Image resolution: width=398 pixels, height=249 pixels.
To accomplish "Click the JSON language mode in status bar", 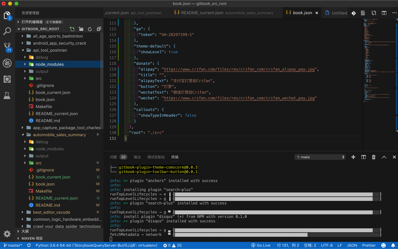I will pyautogui.click(x=352, y=245).
